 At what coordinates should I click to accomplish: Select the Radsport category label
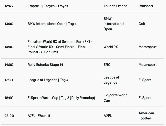click(146, 6)
